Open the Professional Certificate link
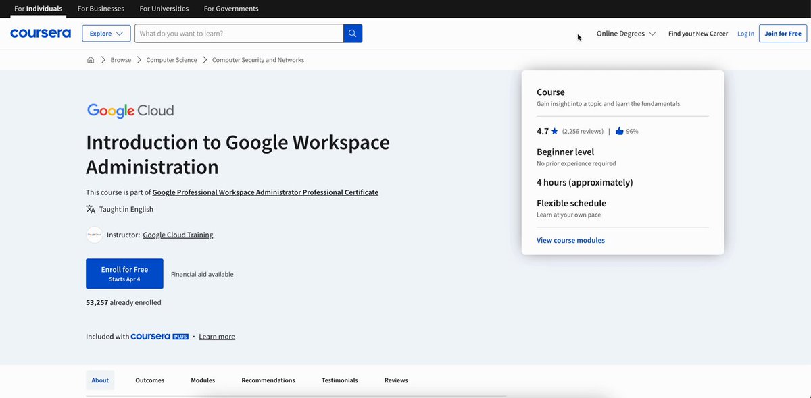Image resolution: width=811 pixels, height=398 pixels. pyautogui.click(x=266, y=192)
